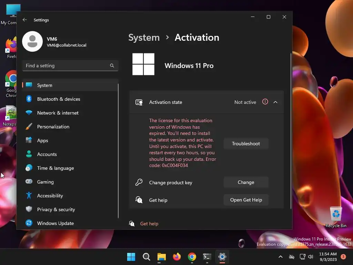
Task: Click the VM6@collabnet.local account text
Action: pos(67,45)
